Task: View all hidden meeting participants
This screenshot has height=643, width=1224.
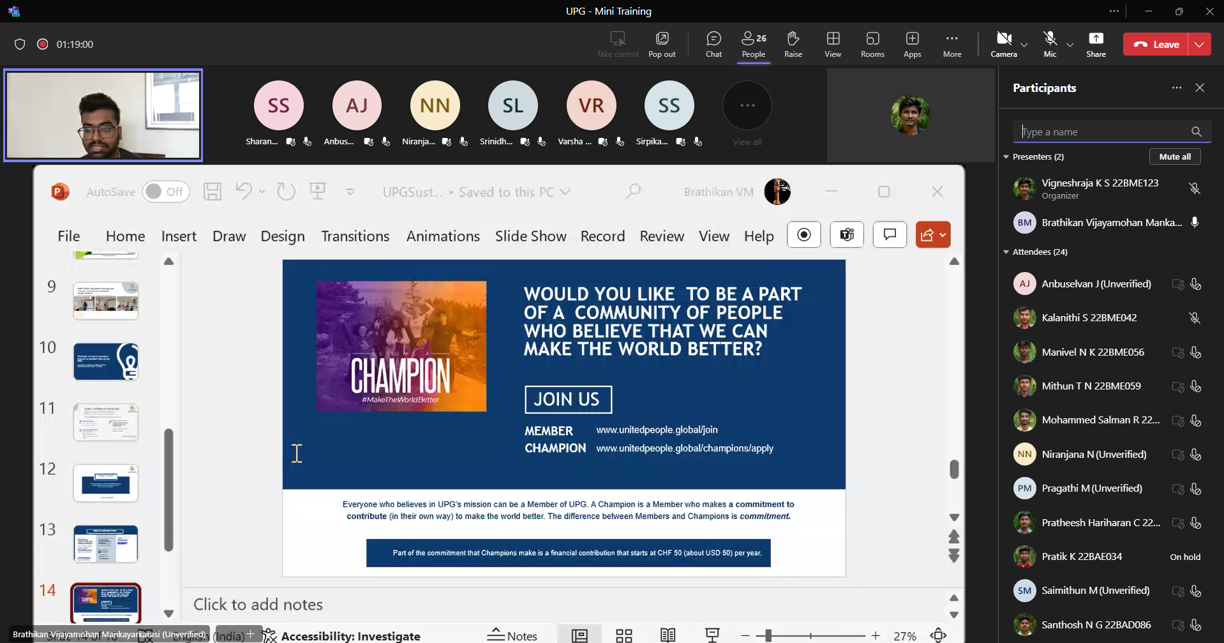Action: (x=747, y=114)
